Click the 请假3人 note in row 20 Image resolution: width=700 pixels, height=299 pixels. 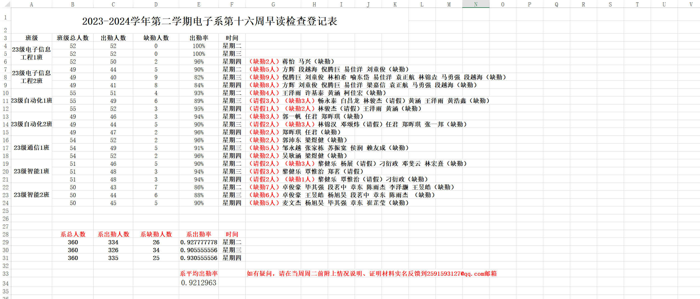306,171
